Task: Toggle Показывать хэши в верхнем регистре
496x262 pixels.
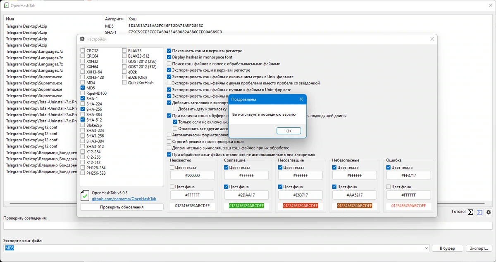Action: (x=169, y=51)
